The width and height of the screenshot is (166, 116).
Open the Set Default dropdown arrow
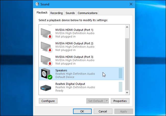click(107, 101)
